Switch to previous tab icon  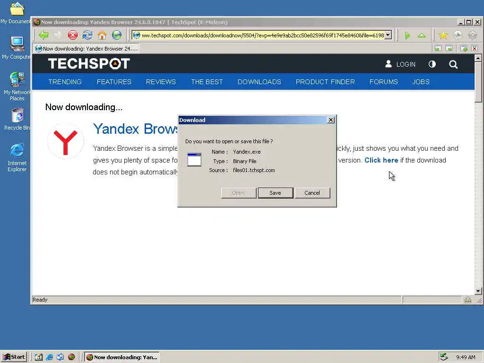tap(438, 48)
